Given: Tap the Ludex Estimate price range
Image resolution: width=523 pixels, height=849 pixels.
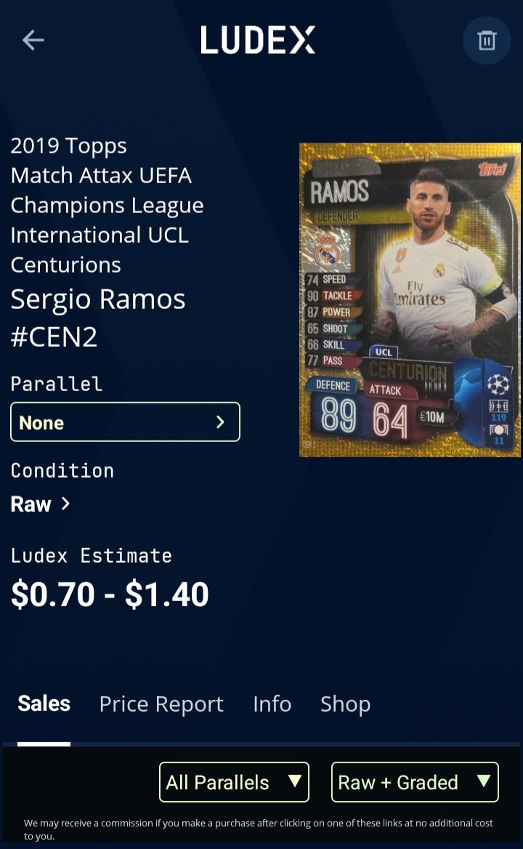Looking at the screenshot, I should point(110,595).
